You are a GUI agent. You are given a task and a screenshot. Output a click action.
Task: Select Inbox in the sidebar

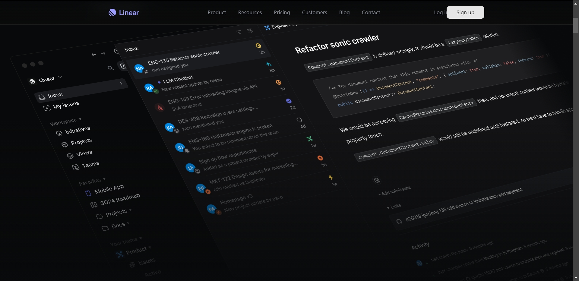point(81,90)
